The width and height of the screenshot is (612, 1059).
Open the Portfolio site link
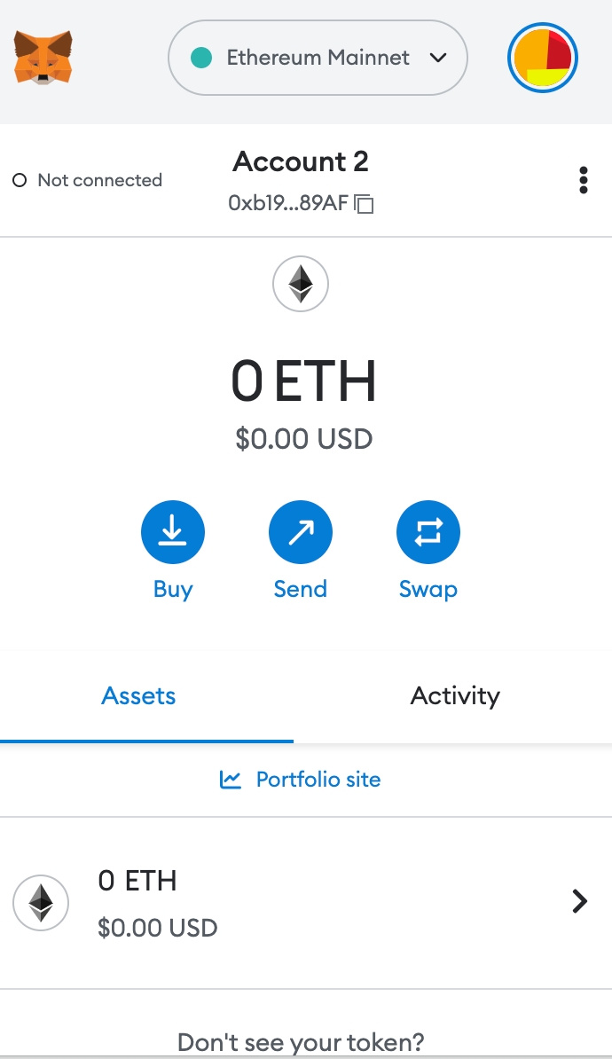click(x=318, y=780)
